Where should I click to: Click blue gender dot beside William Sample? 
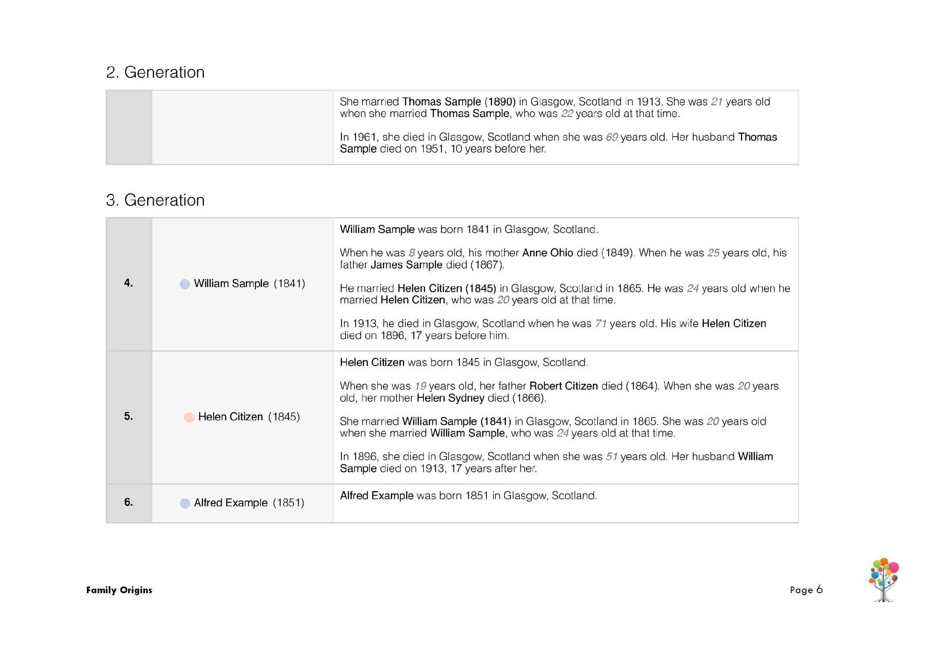[185, 284]
